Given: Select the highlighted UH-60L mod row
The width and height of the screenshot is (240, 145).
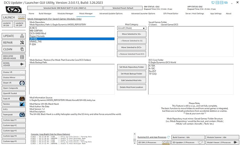Looking at the screenshot, I should point(72,39).
